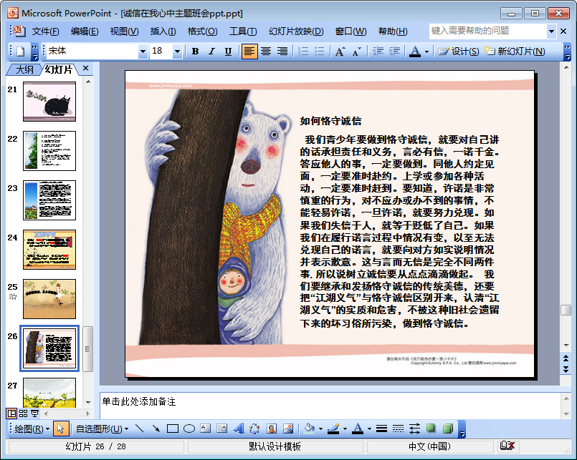577x460 pixels.
Task: Select slide 25 thumbnail
Action: (49, 299)
